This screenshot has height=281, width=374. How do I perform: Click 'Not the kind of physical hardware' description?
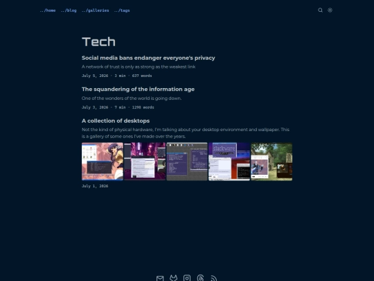tap(186, 133)
